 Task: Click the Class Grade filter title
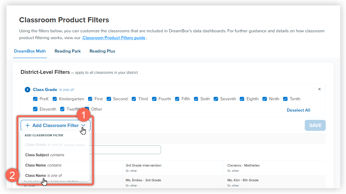coord(45,90)
